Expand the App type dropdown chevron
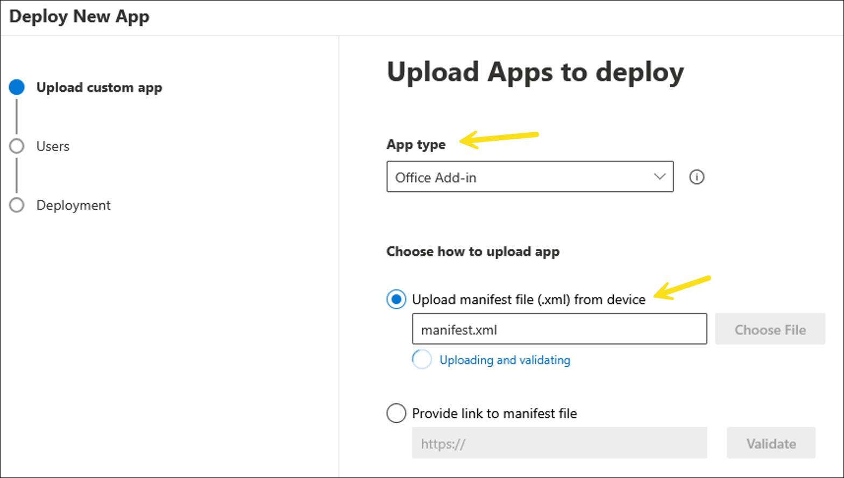This screenshot has height=478, width=844. [659, 176]
